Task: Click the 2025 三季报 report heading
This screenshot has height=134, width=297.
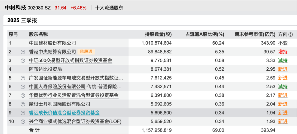Action: [x=22, y=20]
